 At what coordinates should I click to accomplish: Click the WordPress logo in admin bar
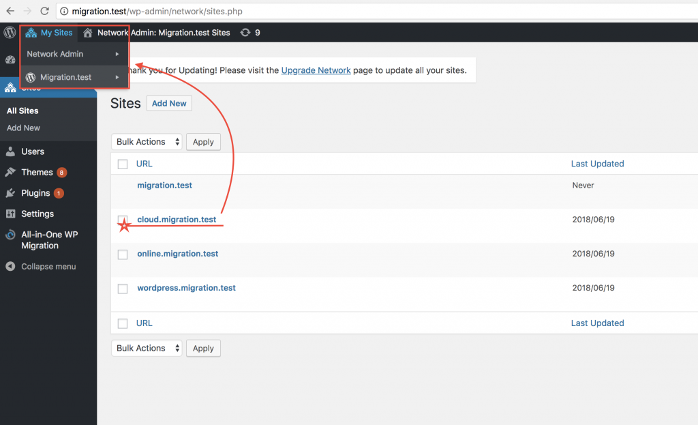(10, 33)
